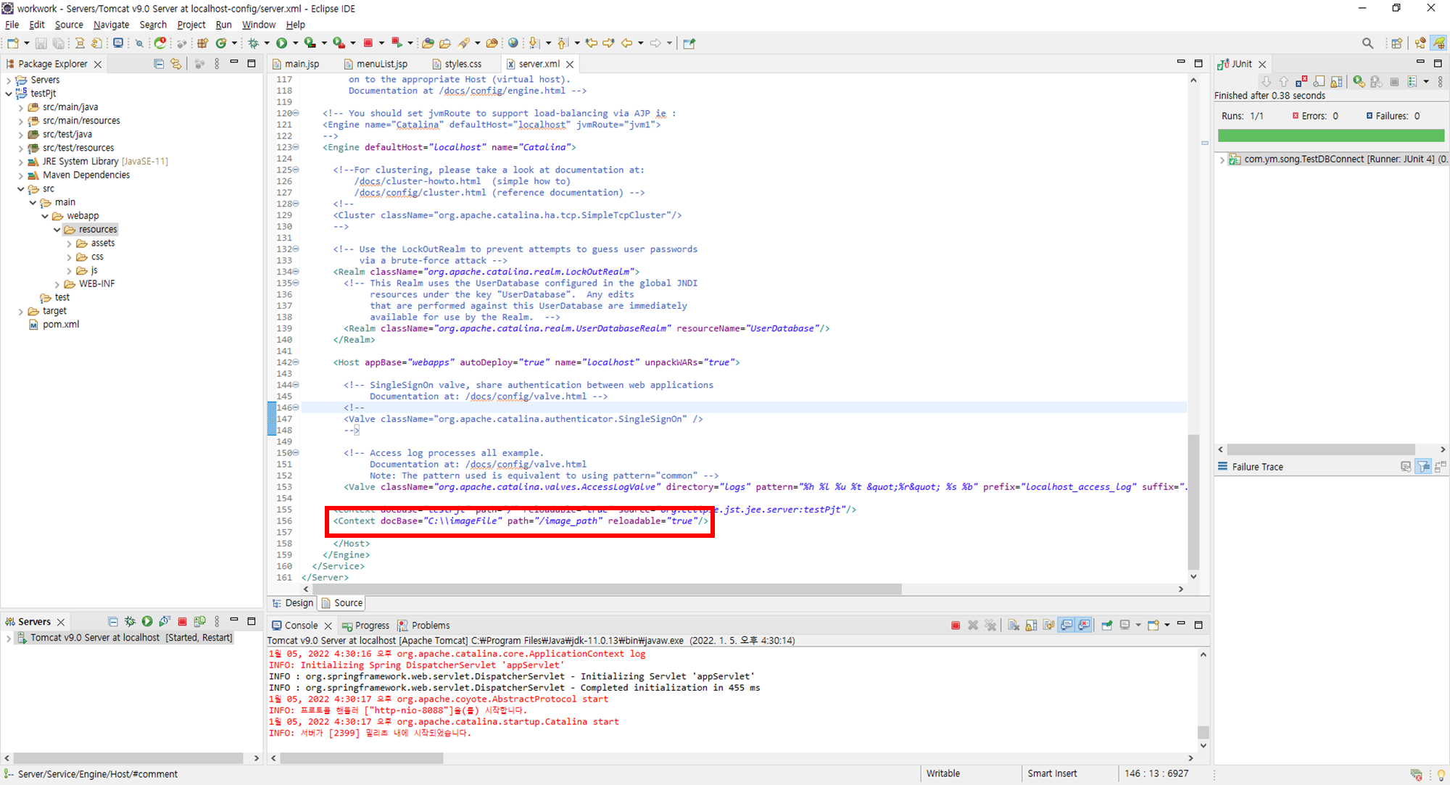Collapse the resources folder in tree

tap(57, 230)
